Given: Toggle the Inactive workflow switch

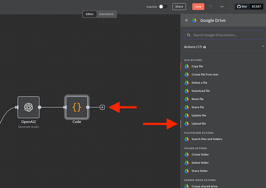Looking at the screenshot, I should pos(163,7).
